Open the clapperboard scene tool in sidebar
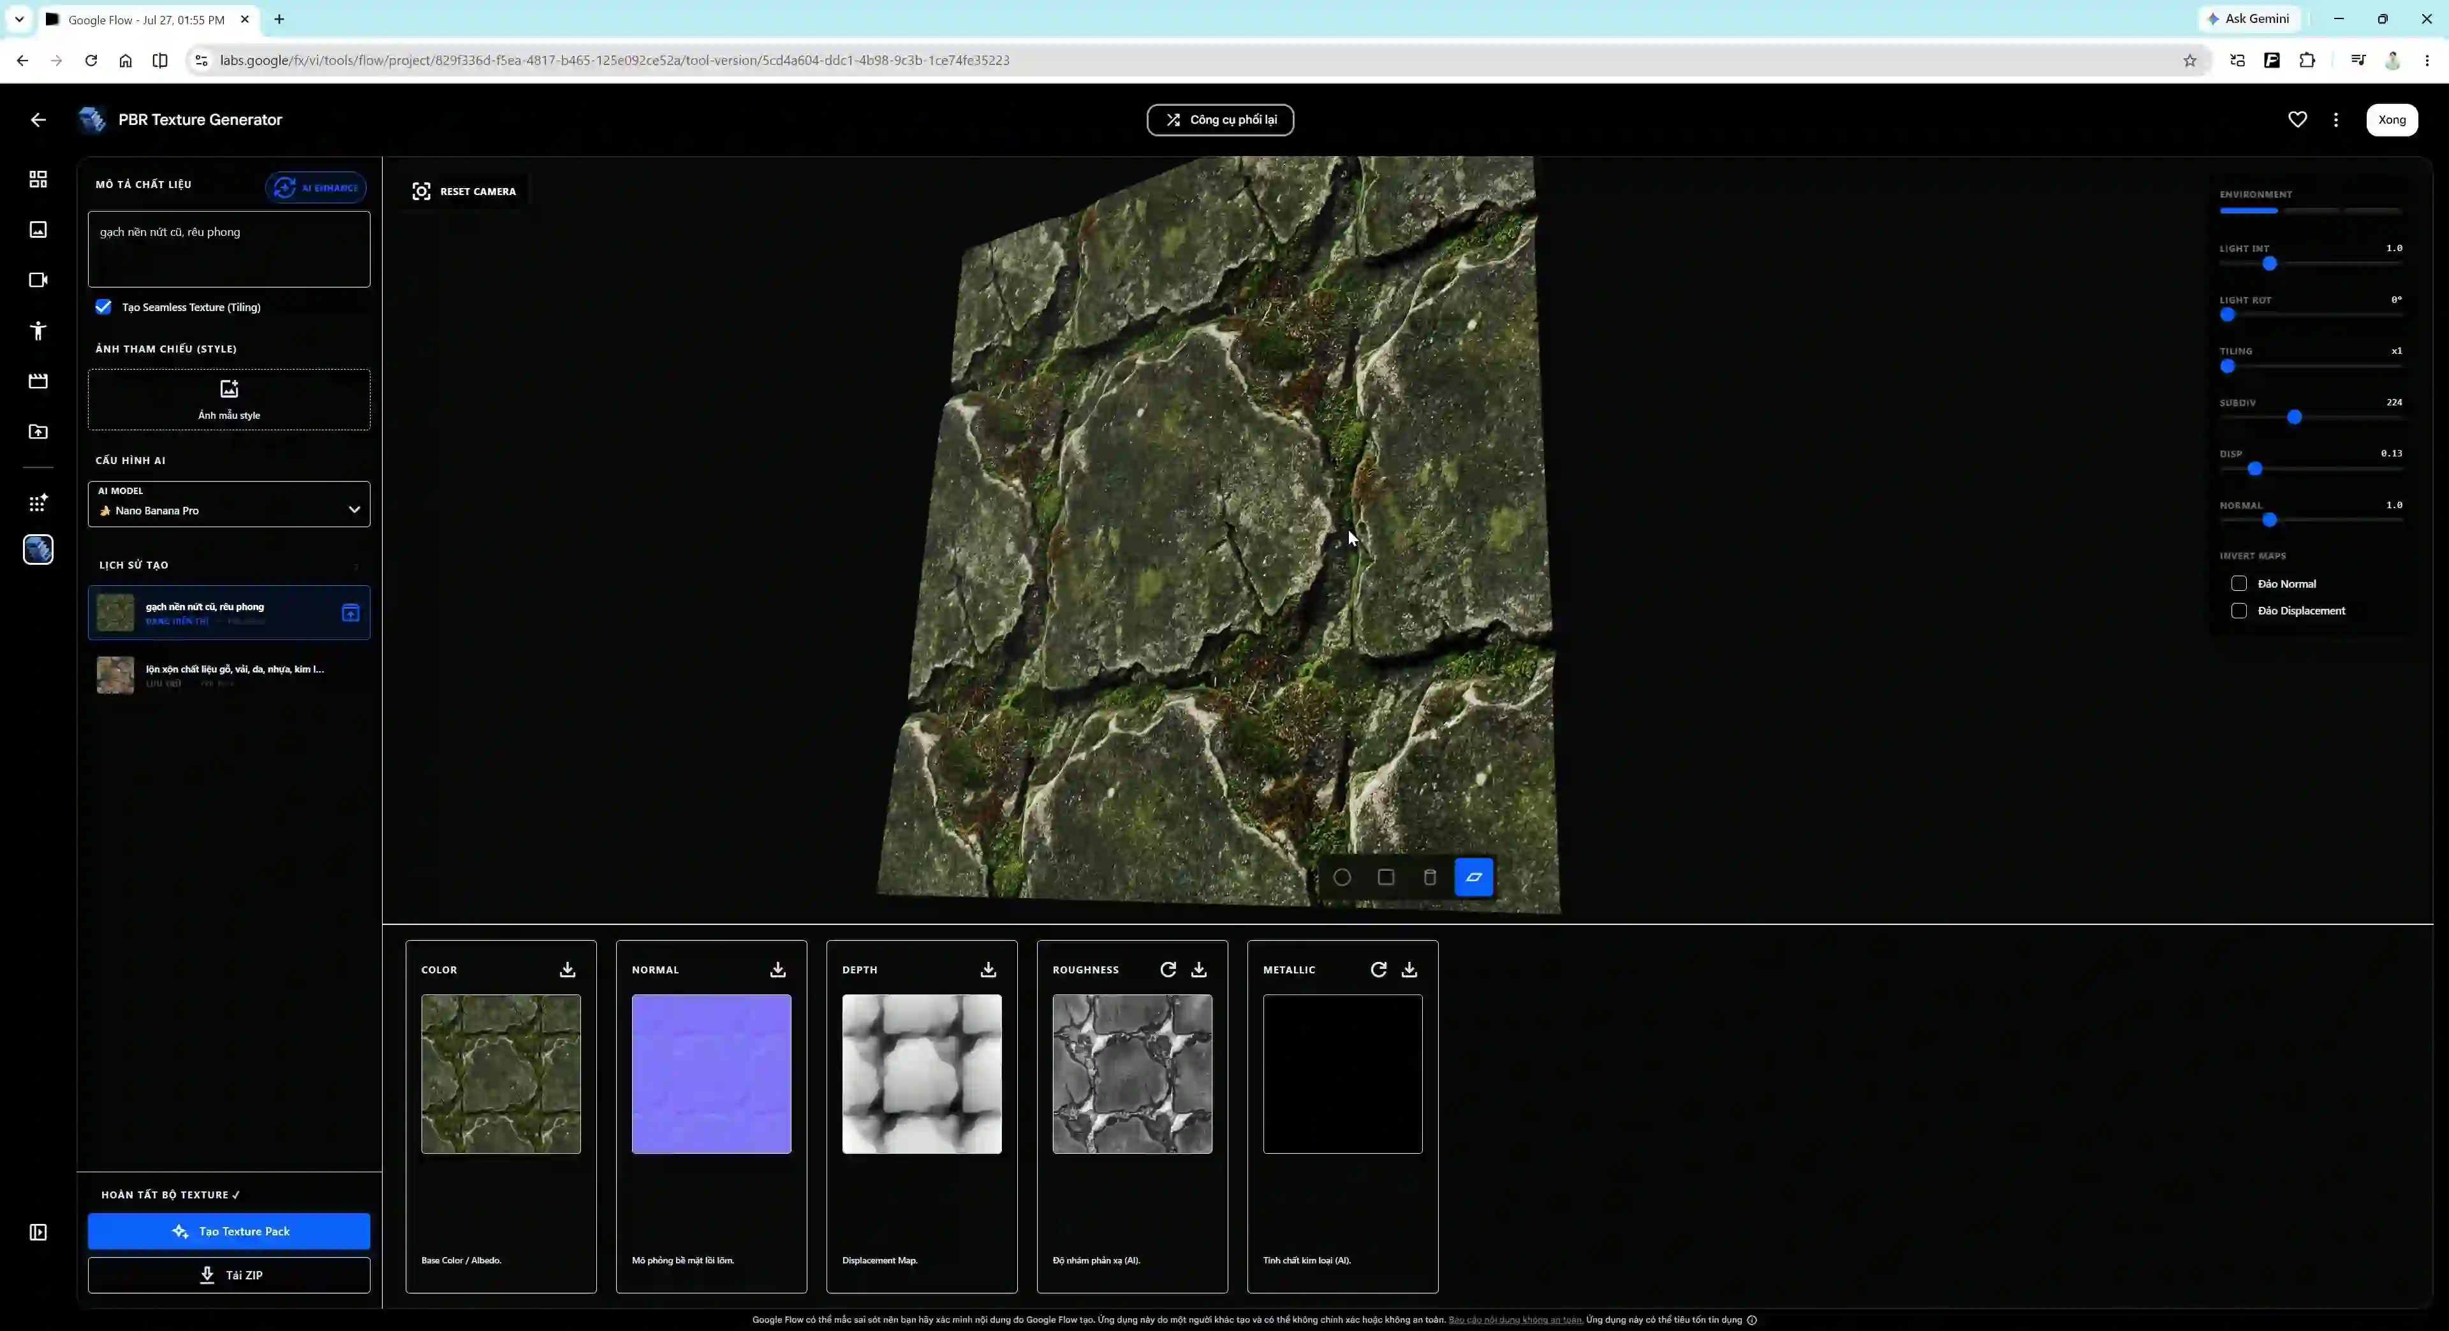This screenshot has width=2449, height=1331. pos(38,381)
